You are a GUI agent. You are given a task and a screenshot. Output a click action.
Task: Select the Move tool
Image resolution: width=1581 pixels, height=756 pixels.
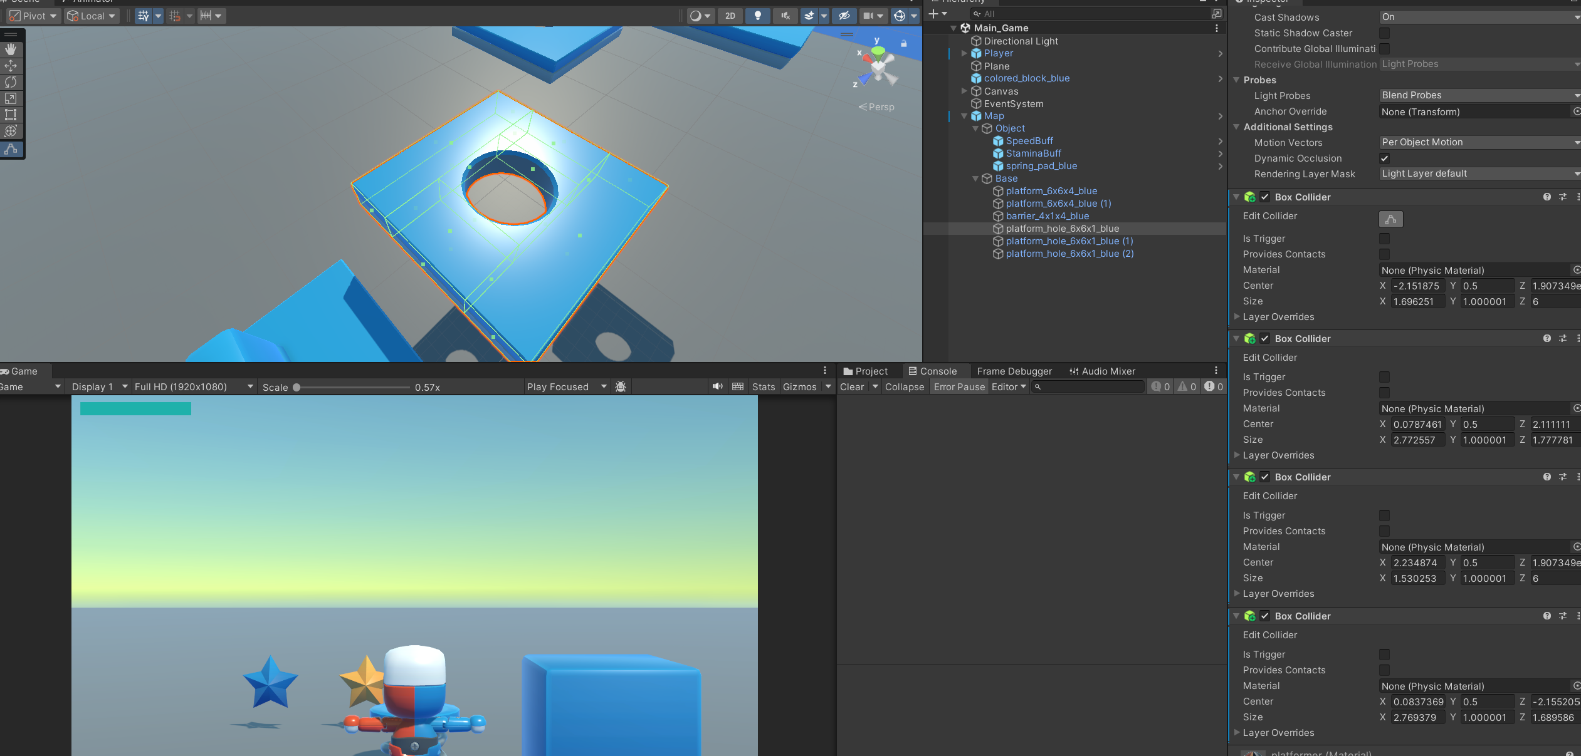tap(11, 66)
